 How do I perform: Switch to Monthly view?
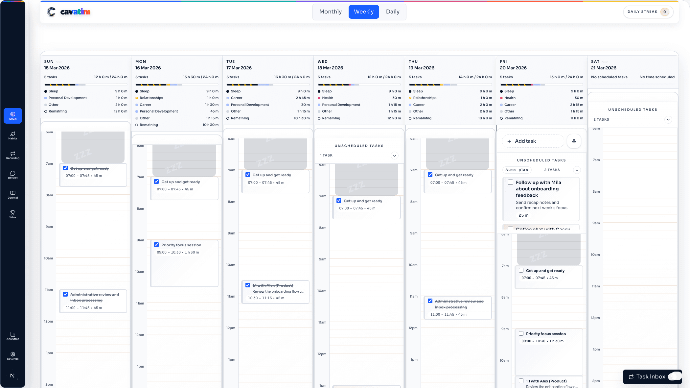point(331,12)
